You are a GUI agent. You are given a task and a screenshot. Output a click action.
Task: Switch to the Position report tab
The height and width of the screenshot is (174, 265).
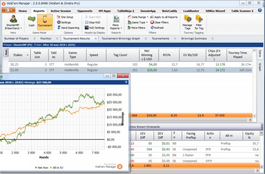tap(46, 39)
